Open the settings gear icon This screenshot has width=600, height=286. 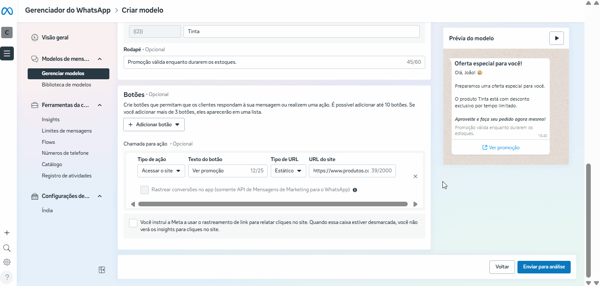(7, 262)
